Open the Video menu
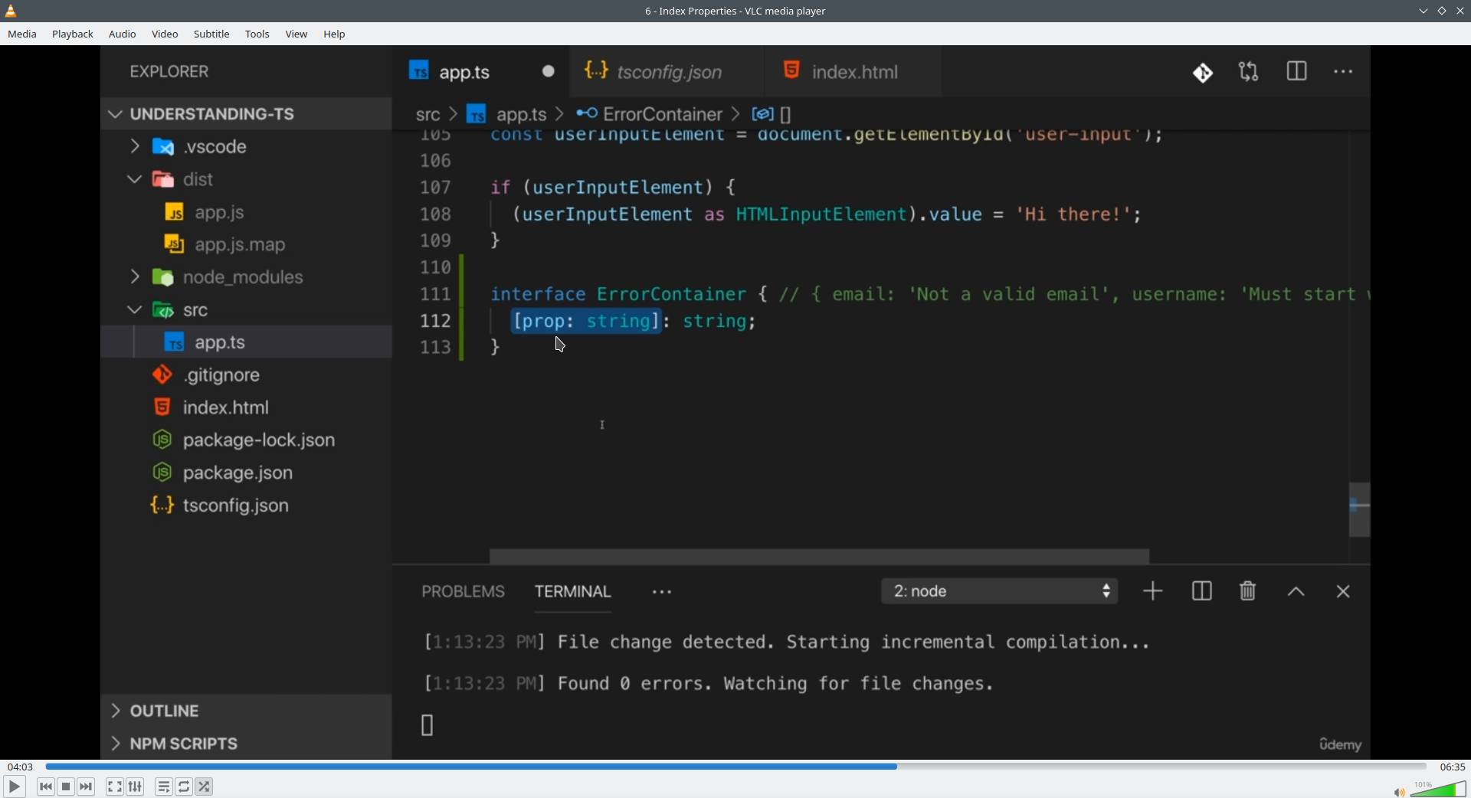The height and width of the screenshot is (798, 1471). point(165,34)
